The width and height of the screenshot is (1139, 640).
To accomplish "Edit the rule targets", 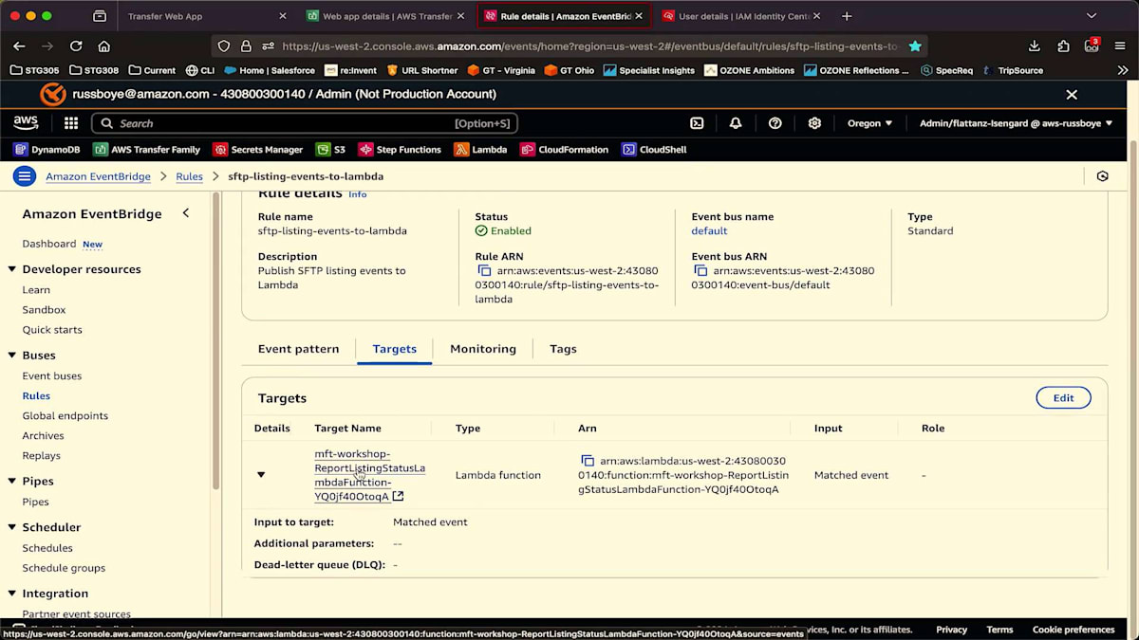I will pos(1063,398).
